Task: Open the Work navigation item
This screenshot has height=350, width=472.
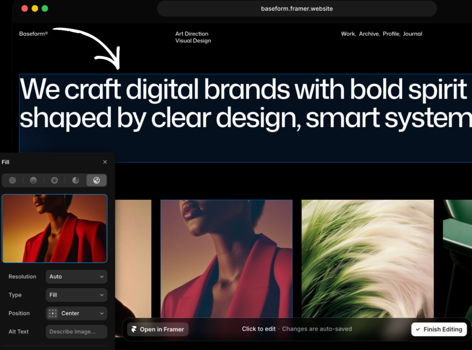Action: 348,34
